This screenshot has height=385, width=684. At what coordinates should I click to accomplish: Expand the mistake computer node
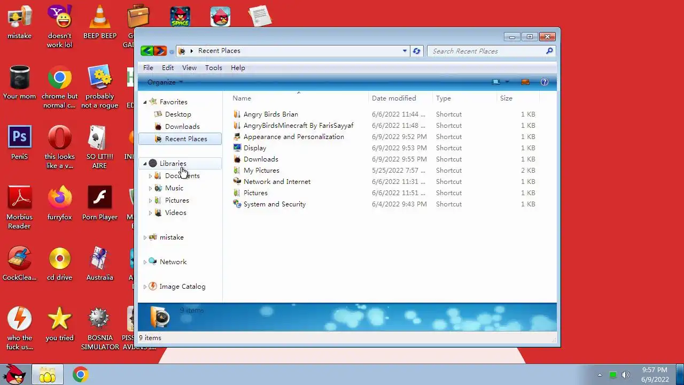[145, 237]
